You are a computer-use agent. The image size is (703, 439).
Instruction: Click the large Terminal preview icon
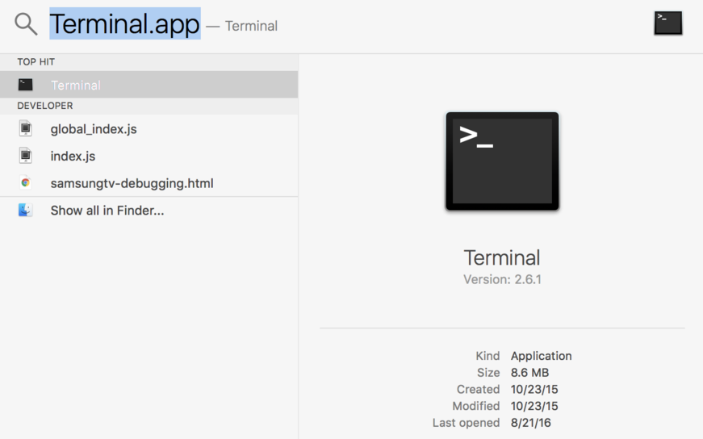502,161
